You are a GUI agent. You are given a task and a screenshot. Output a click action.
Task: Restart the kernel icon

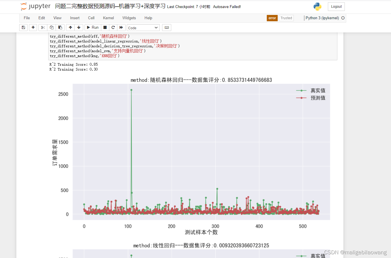(x=113, y=28)
